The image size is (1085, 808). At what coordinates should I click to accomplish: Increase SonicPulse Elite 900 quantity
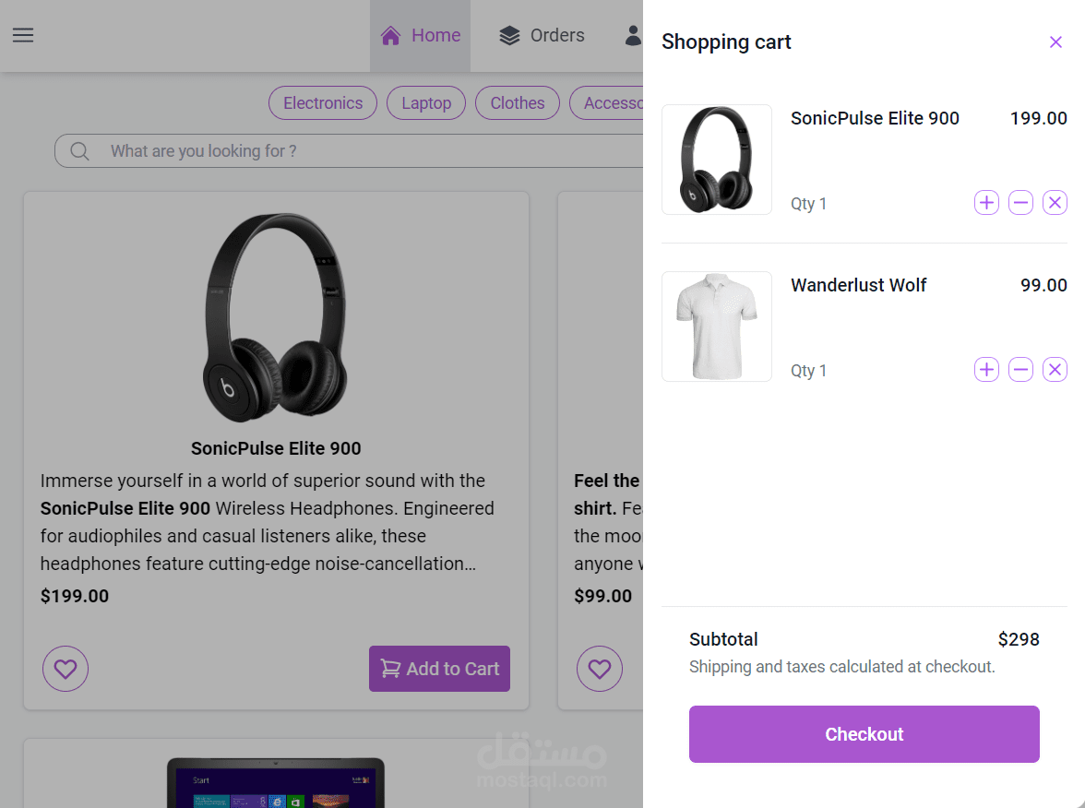tap(986, 203)
